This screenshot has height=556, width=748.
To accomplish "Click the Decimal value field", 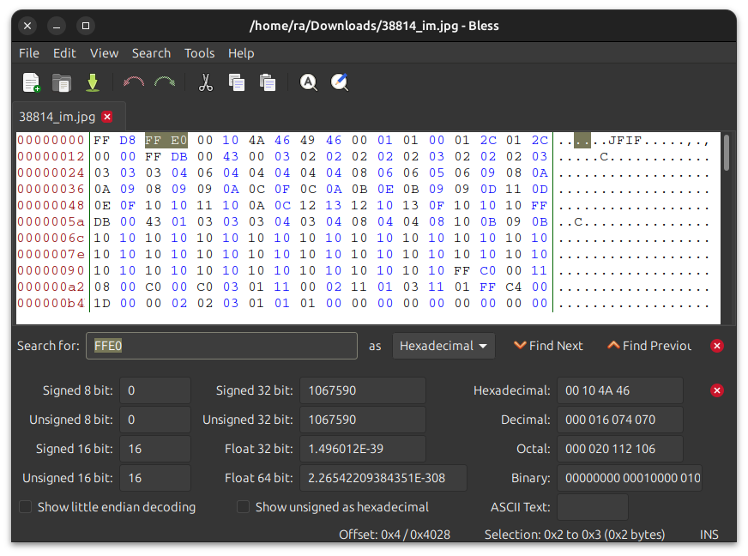I will [619, 420].
